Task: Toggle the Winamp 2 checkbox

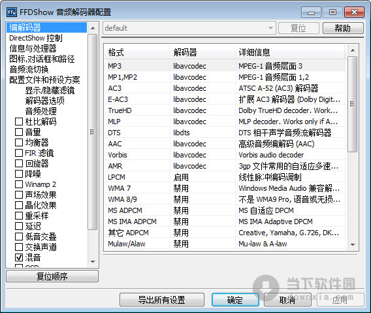Action: (19, 184)
